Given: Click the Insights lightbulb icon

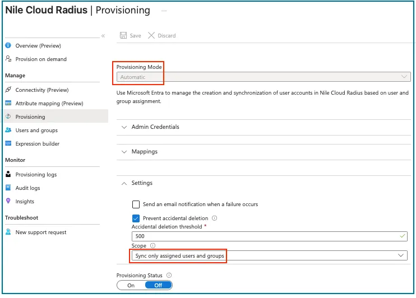Looking at the screenshot, I should coord(8,201).
